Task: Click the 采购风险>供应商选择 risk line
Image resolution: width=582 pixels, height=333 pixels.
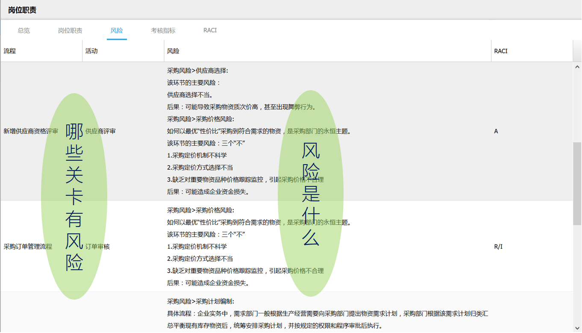Action: tap(197, 71)
